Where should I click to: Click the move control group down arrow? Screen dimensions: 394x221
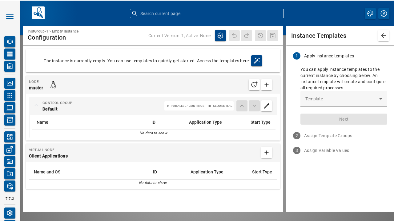coord(254,106)
